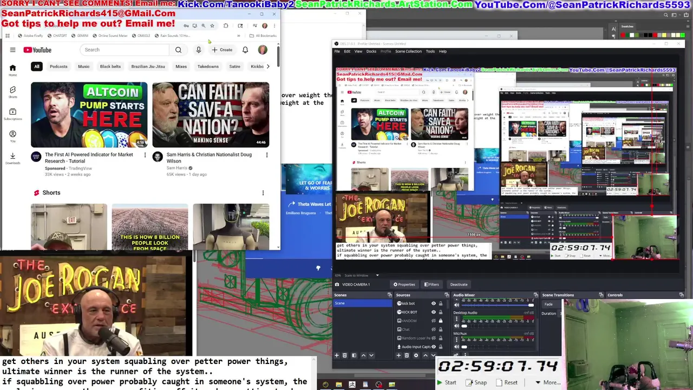The height and width of the screenshot is (390, 693).
Task: Lock the kick bot source
Action: [x=441, y=303]
